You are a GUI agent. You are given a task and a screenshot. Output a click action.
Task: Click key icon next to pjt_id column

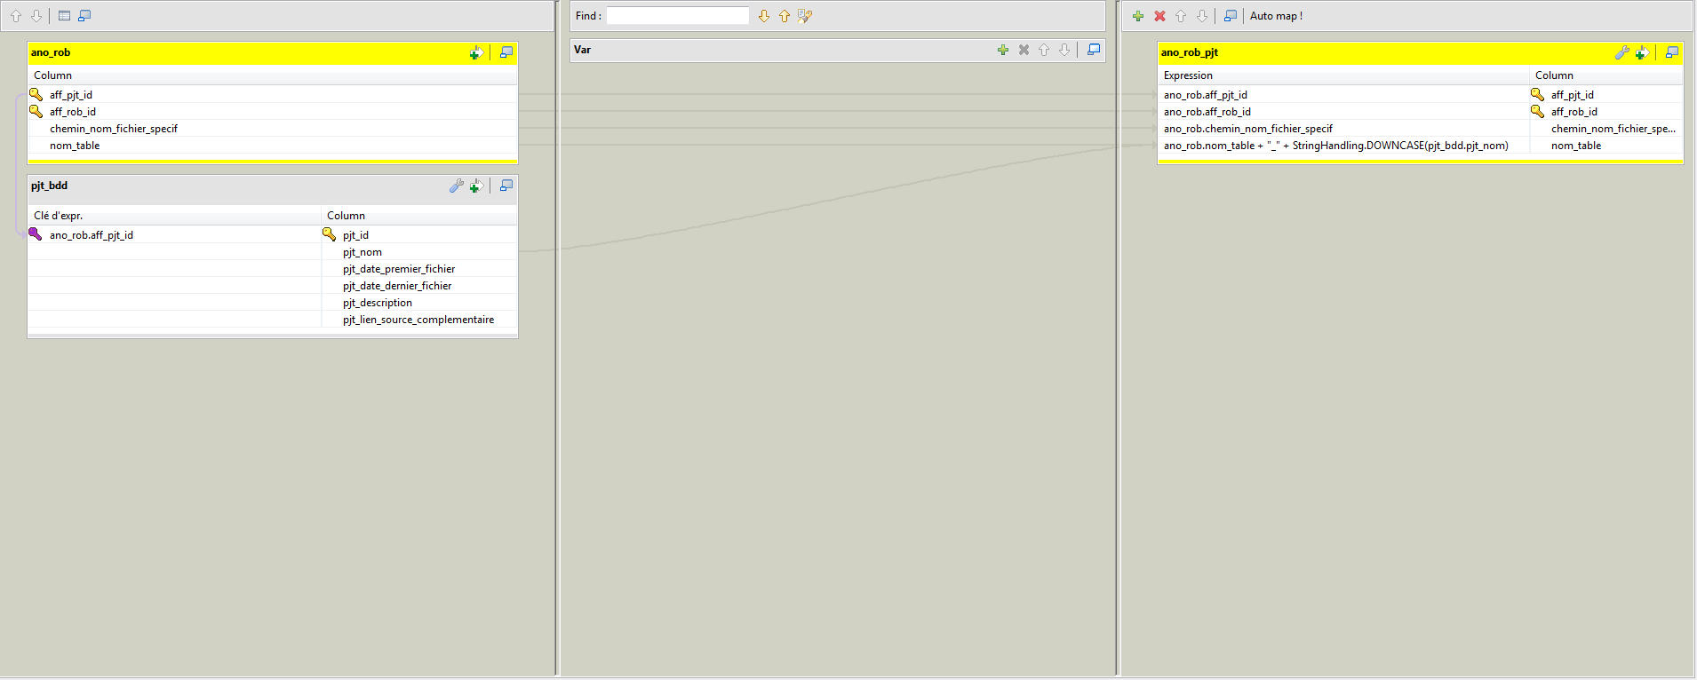click(329, 234)
